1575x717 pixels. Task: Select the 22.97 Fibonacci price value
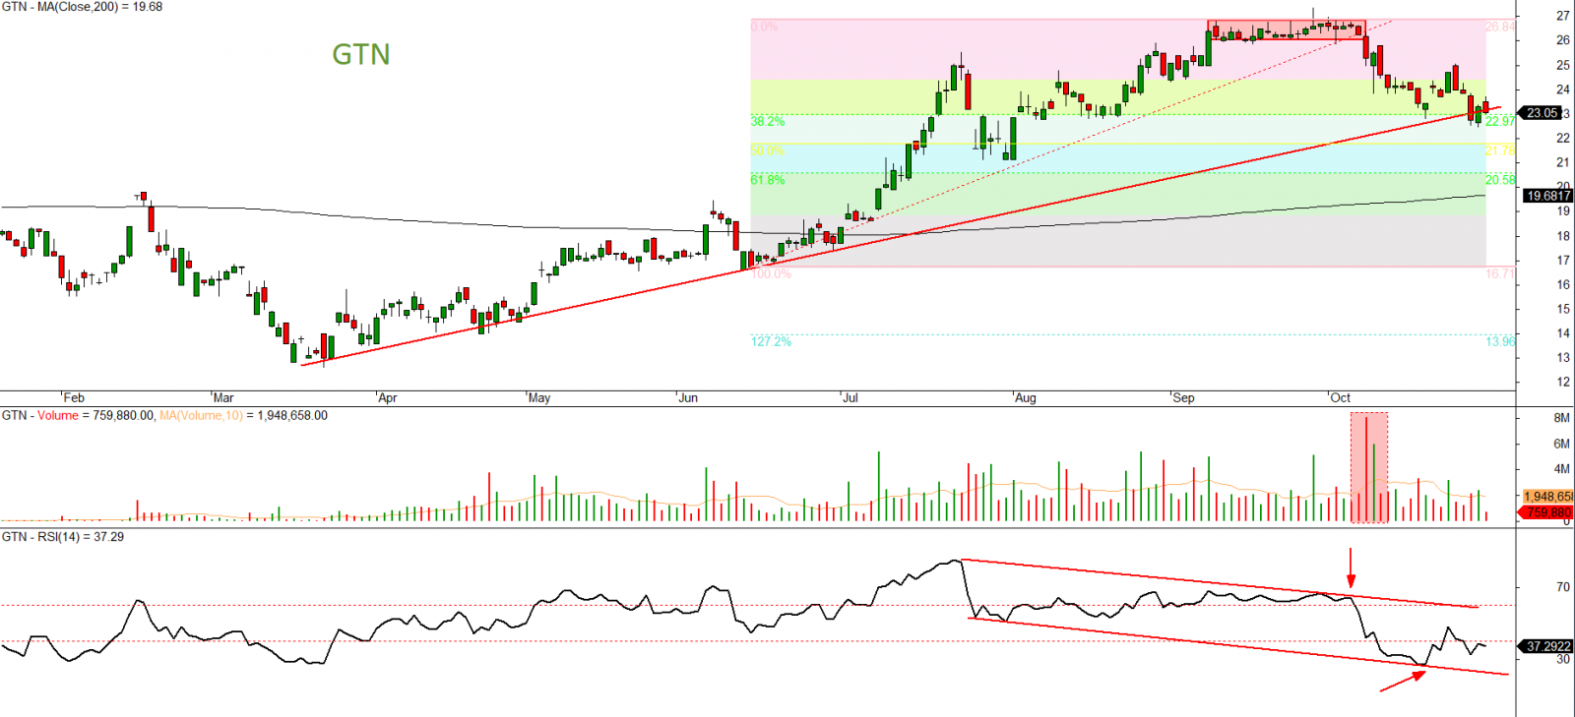point(1500,121)
